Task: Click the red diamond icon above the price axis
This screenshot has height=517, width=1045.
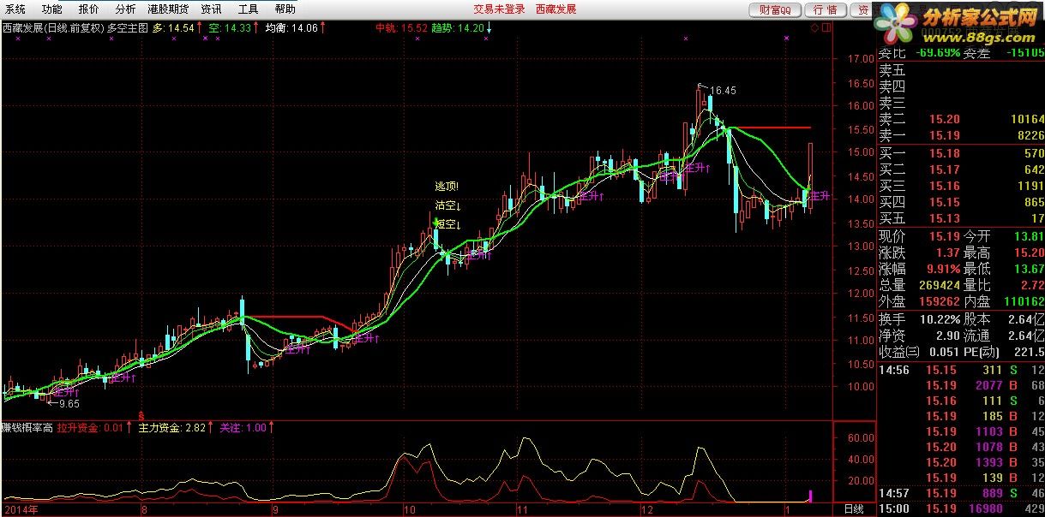Action: click(x=814, y=27)
